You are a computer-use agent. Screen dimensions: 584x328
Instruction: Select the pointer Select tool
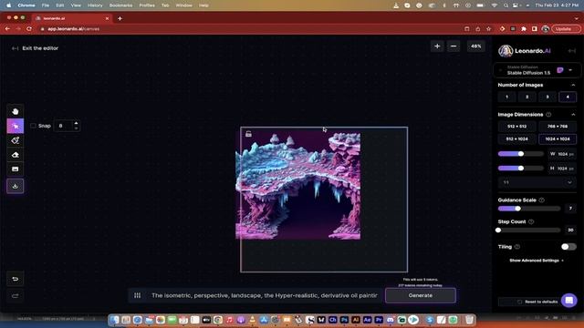[16, 126]
